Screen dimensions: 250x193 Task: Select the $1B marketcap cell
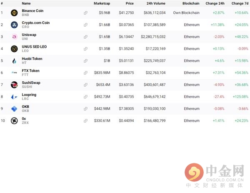(107, 61)
